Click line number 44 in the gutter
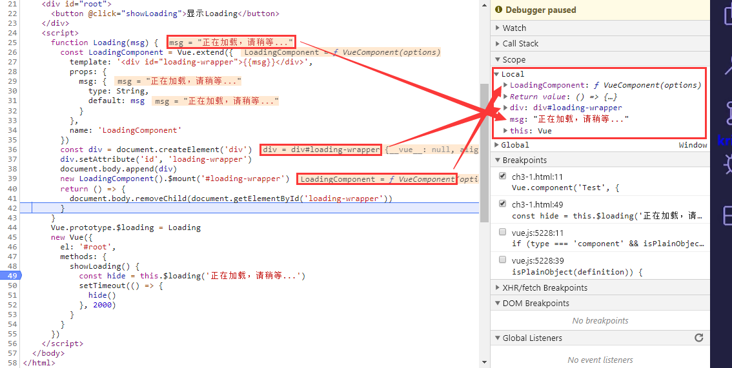 [12, 228]
